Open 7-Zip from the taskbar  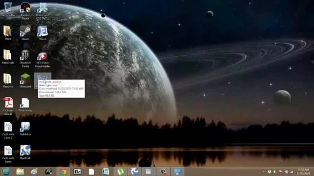pyautogui.click(x=78, y=172)
